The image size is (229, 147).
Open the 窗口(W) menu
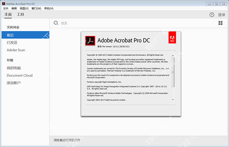coord(36,8)
